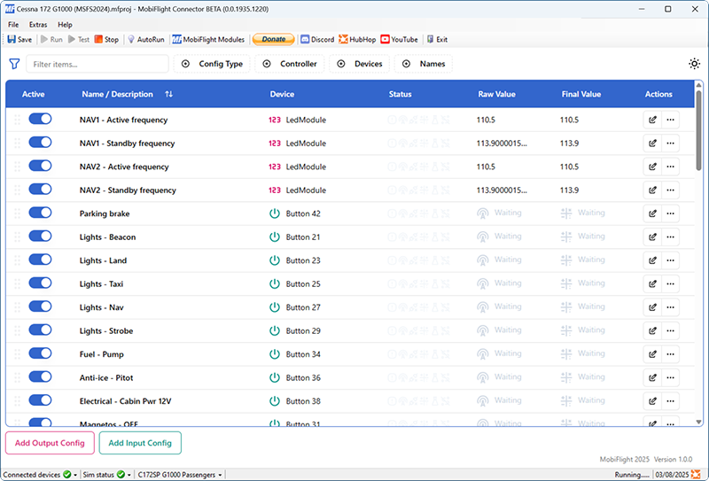The height and width of the screenshot is (481, 709).
Task: Click the filter funnel icon
Action: pyautogui.click(x=14, y=64)
